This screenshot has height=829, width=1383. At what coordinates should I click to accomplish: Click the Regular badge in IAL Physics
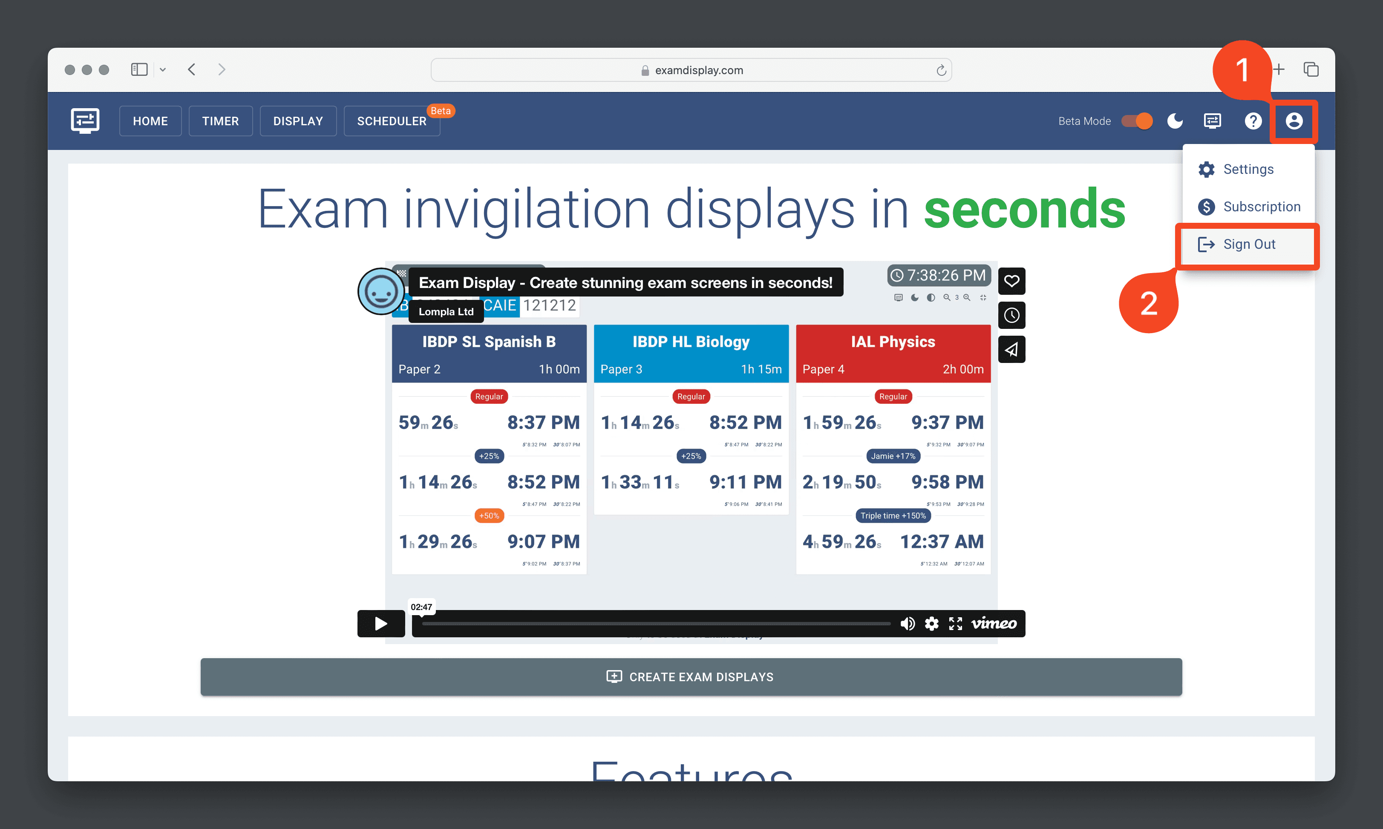pos(893,397)
